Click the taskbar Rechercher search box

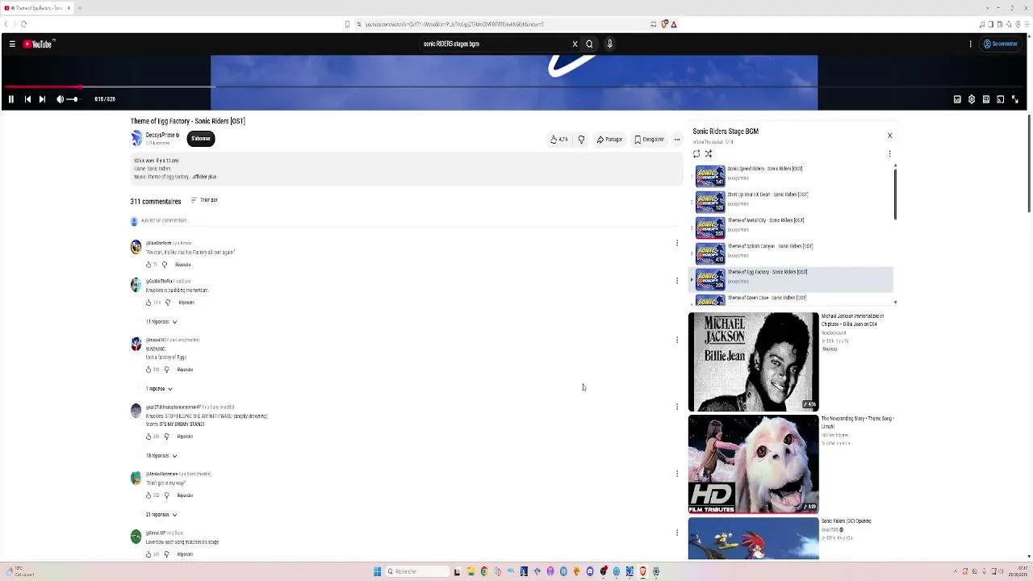(416, 571)
